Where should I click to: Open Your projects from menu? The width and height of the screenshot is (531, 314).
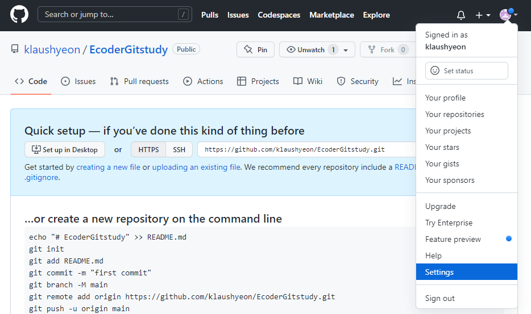(x=466, y=131)
